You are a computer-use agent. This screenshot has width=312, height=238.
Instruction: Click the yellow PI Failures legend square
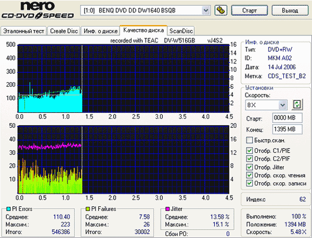click(x=87, y=208)
